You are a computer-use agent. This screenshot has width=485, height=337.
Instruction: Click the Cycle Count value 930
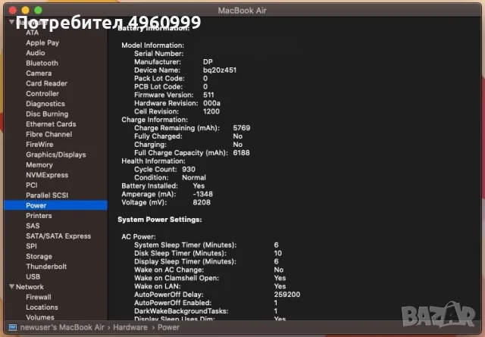pyautogui.click(x=189, y=170)
